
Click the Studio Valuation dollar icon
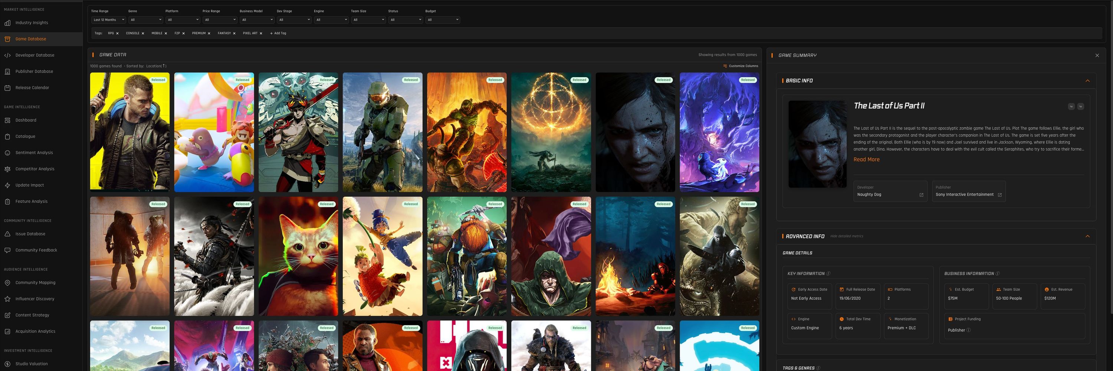(x=7, y=364)
